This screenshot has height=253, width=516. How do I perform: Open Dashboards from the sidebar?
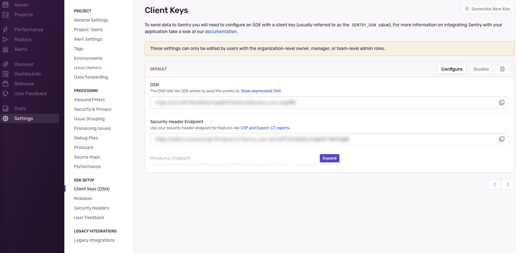point(27,74)
